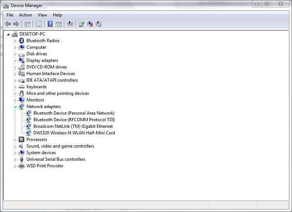Viewport: 292px width, 212px height.
Task: Open the File menu
Action: (10, 15)
